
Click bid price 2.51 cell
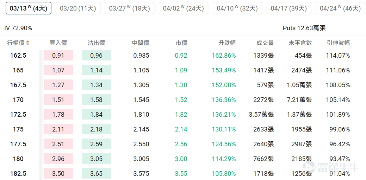[x=58, y=144]
